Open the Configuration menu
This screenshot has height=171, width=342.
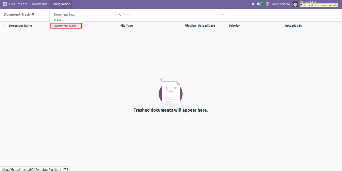point(61,4)
